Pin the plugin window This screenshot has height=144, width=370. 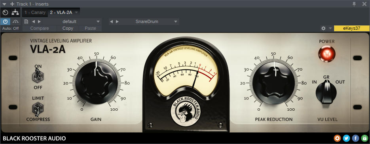354,4
